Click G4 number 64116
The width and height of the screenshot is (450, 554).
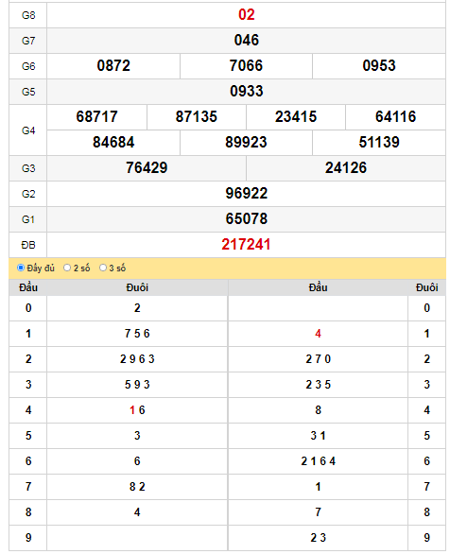coord(395,117)
